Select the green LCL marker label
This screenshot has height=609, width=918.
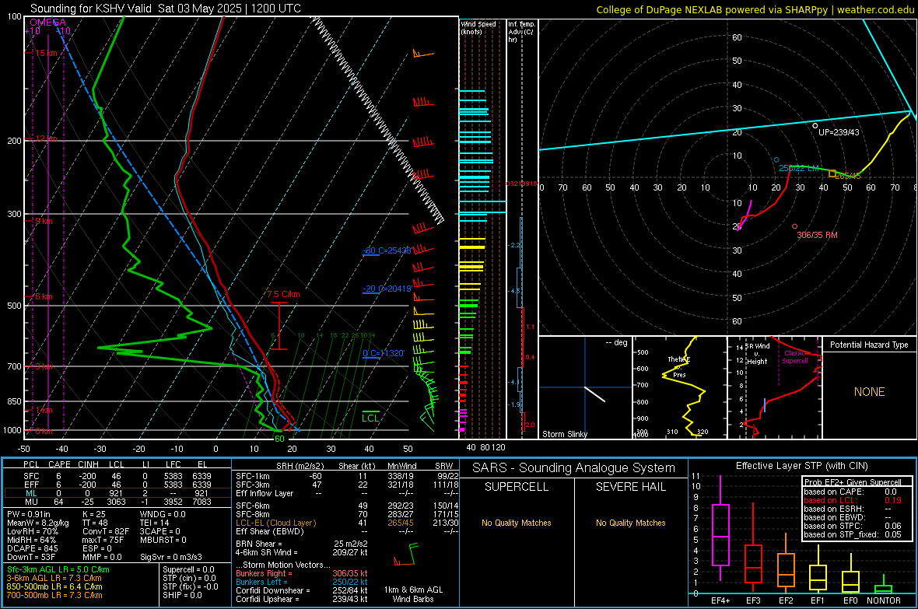click(x=370, y=418)
